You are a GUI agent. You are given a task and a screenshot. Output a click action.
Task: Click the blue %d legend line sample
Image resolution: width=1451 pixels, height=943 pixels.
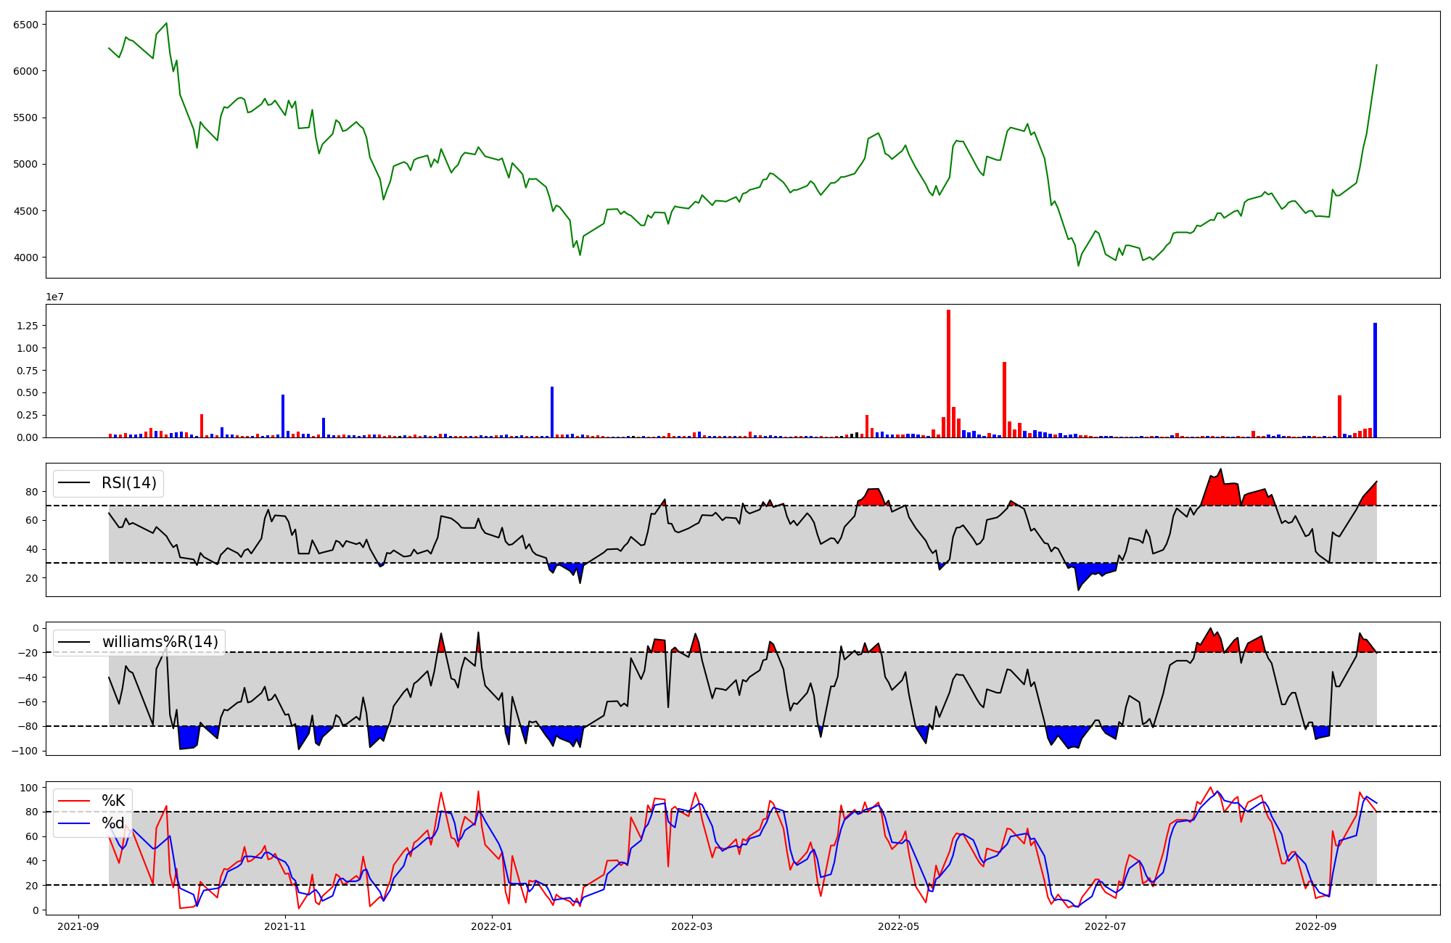point(74,823)
